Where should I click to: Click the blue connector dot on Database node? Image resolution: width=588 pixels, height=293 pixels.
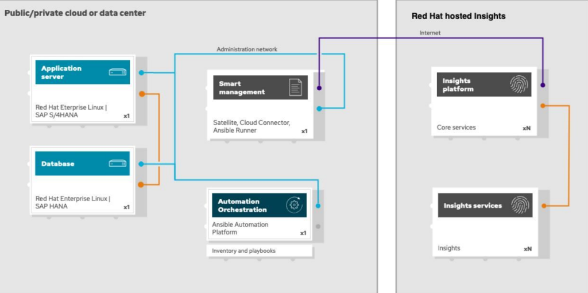pyautogui.click(x=141, y=164)
